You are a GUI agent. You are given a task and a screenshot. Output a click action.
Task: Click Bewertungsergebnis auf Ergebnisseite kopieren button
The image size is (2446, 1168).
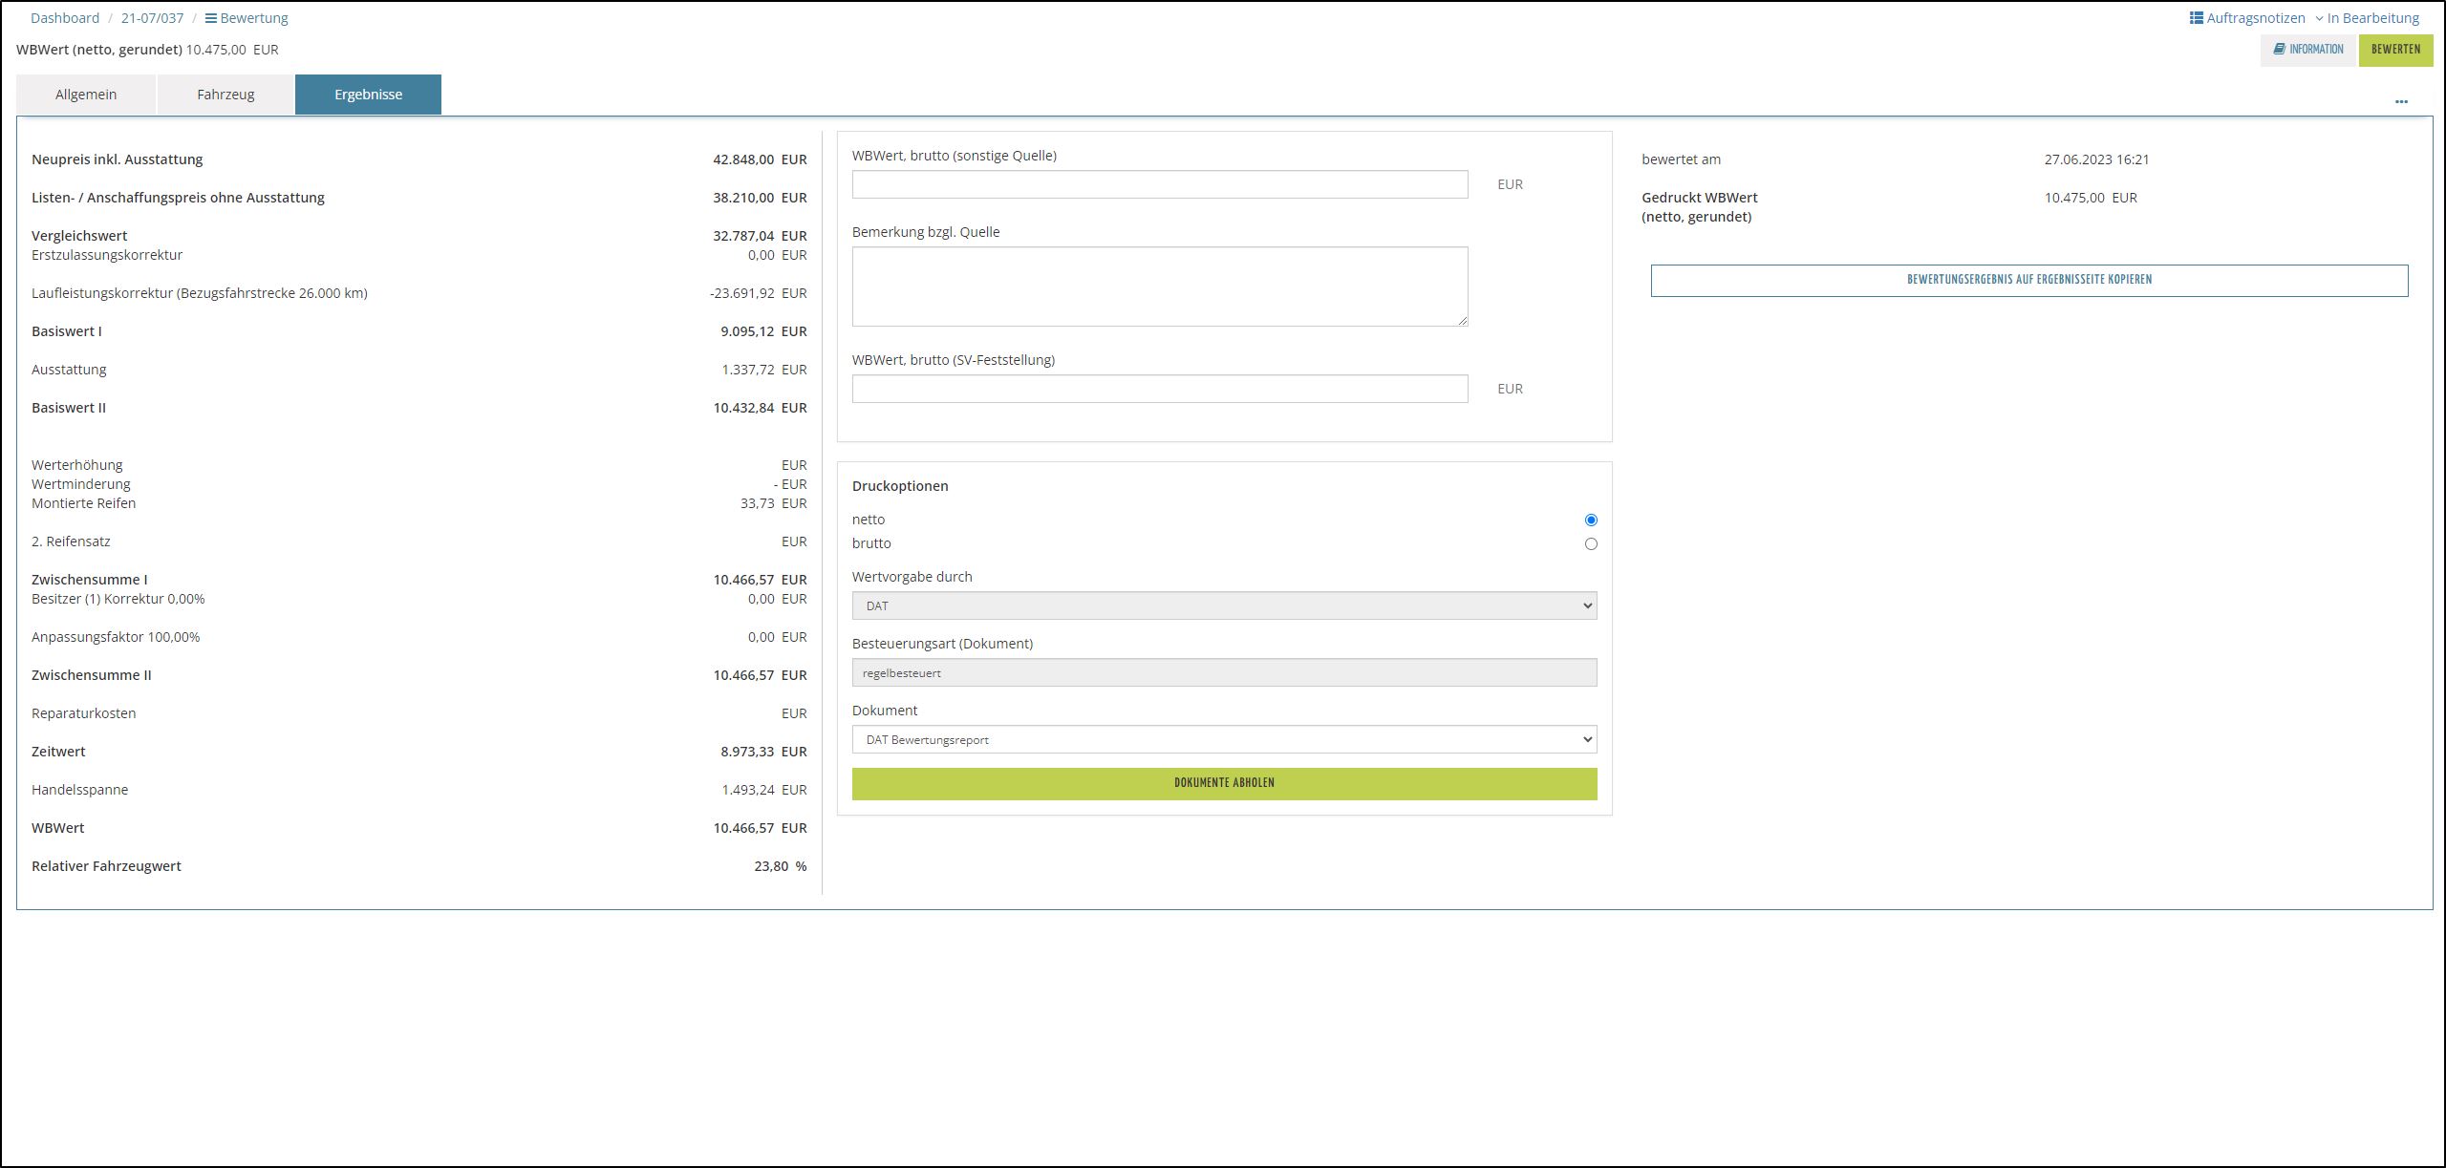(x=2028, y=280)
